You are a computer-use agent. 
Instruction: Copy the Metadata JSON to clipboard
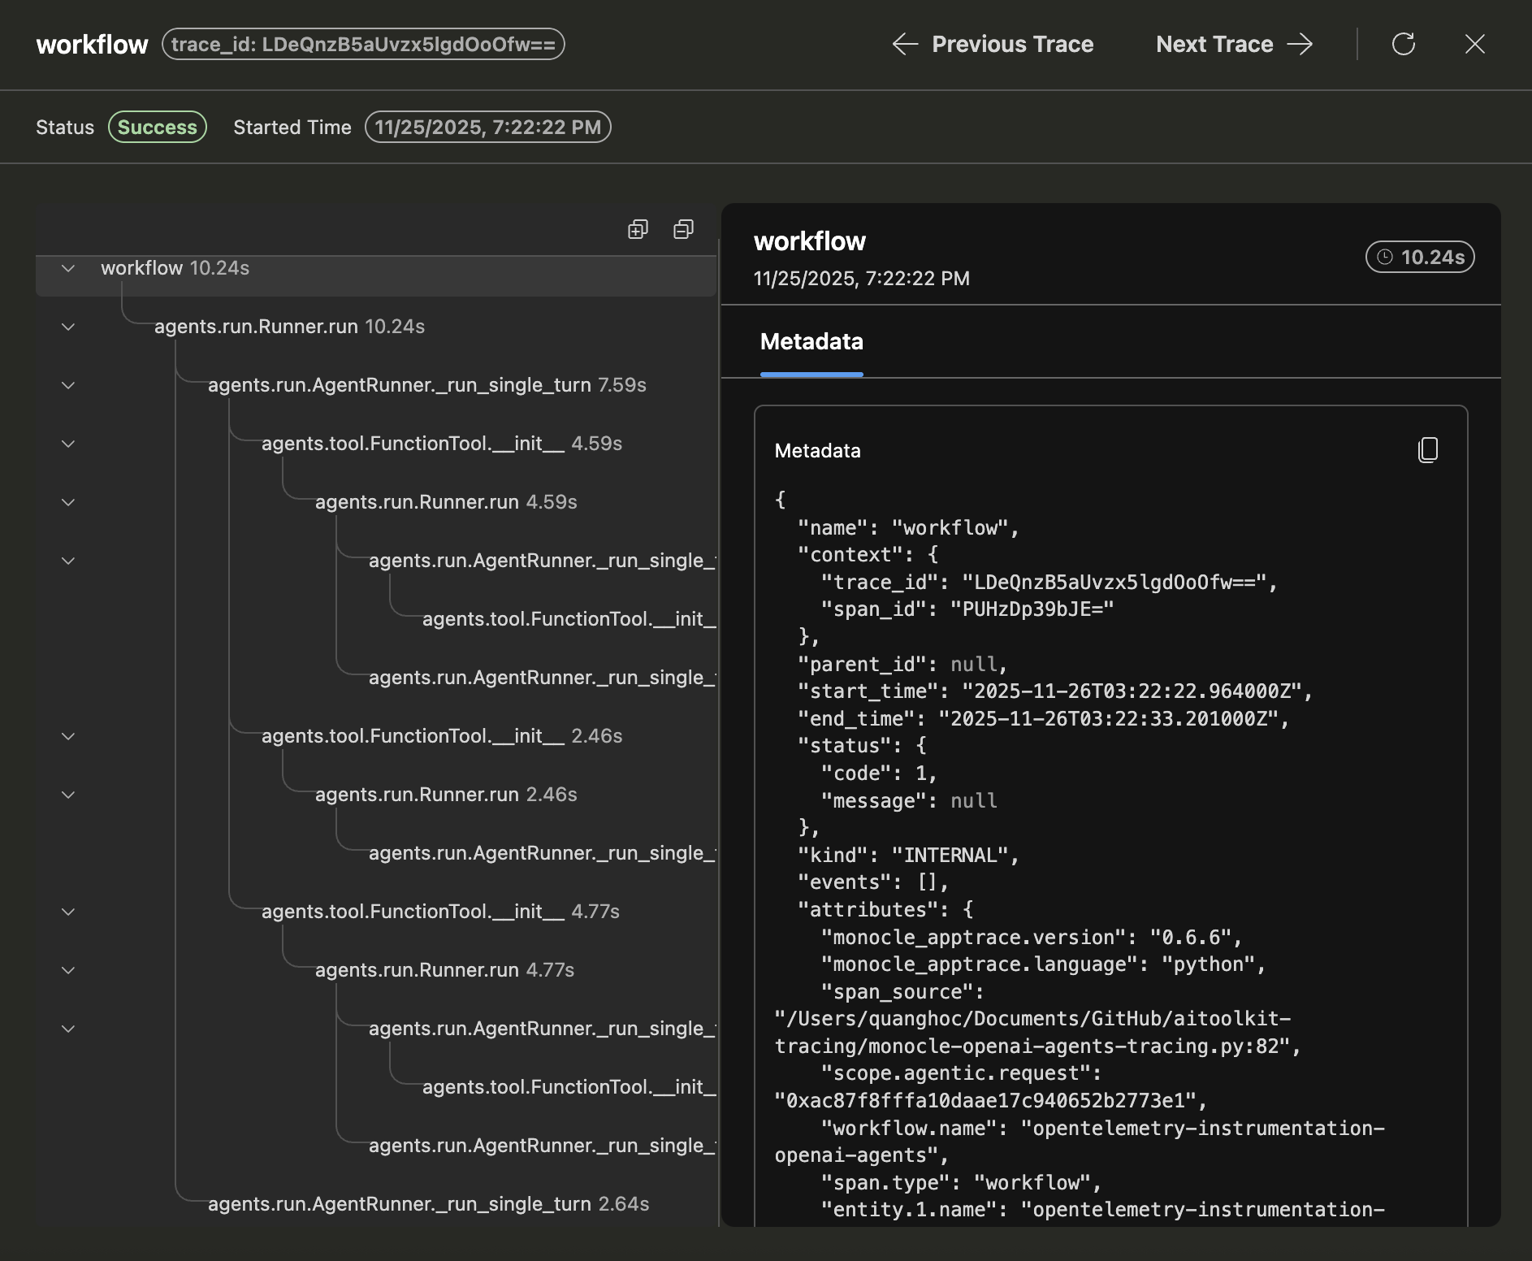(x=1427, y=449)
